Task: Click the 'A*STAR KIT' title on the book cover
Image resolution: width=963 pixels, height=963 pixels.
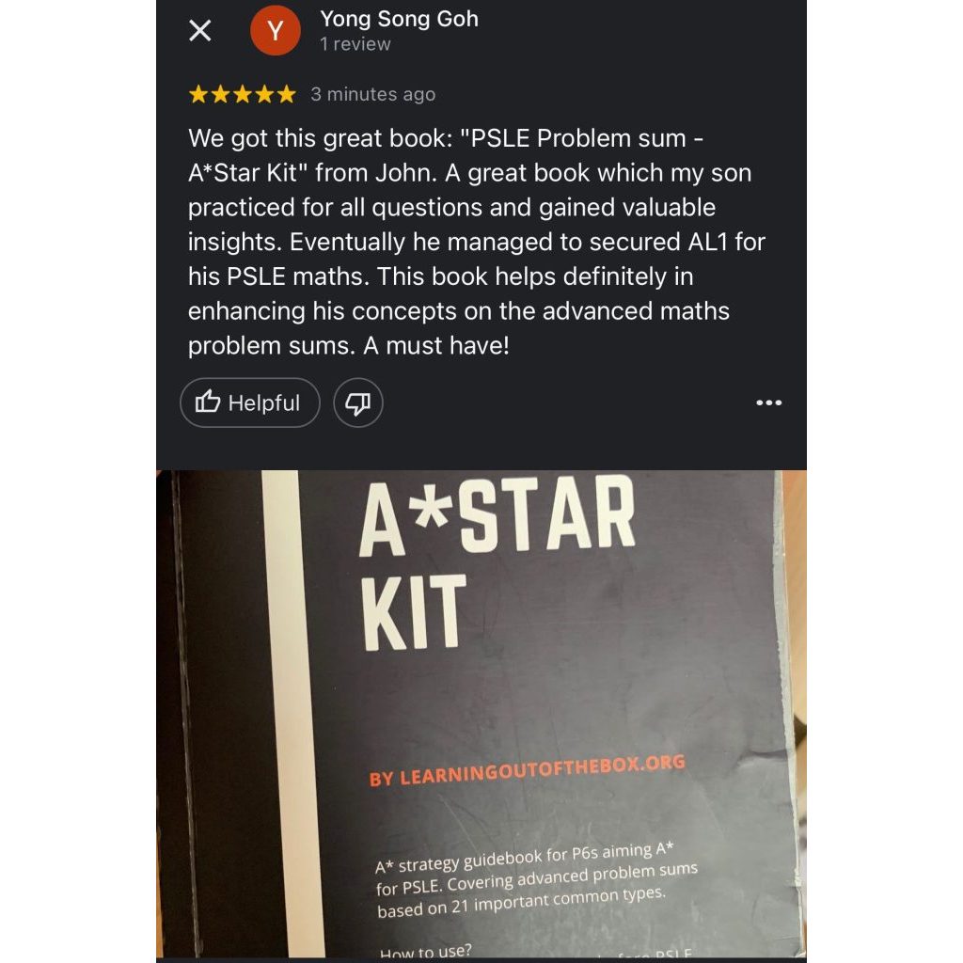Action: pos(497,563)
